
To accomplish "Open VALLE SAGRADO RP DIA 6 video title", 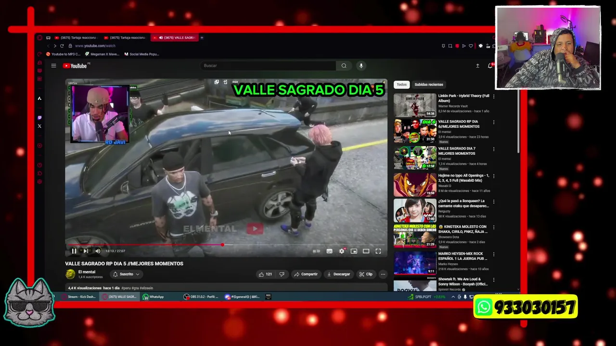I will [x=459, y=124].
